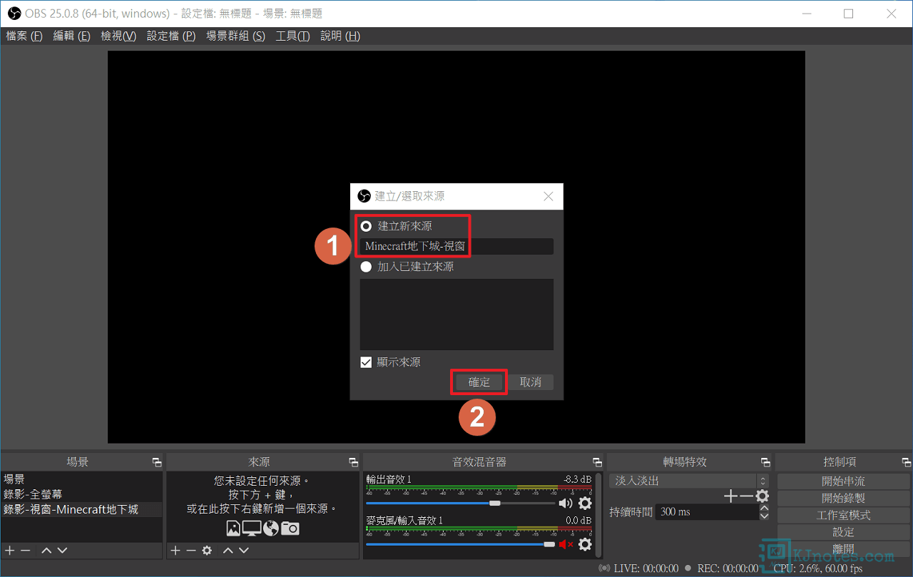Uncheck the 顯示來源 checkbox
The height and width of the screenshot is (577, 913).
367,362
